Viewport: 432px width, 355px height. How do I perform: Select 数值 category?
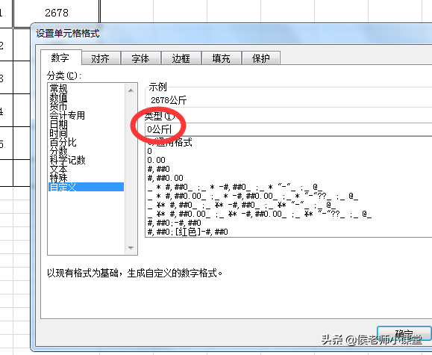click(x=86, y=97)
